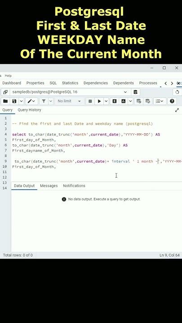Open the Help menu
This screenshot has height=323, width=182.
(x=8, y=76)
